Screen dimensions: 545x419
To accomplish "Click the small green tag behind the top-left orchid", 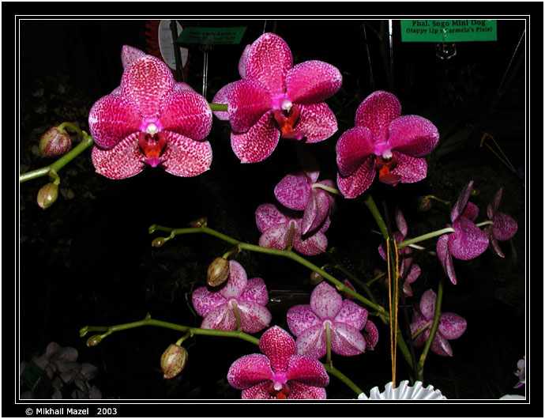I will coord(211,36).
